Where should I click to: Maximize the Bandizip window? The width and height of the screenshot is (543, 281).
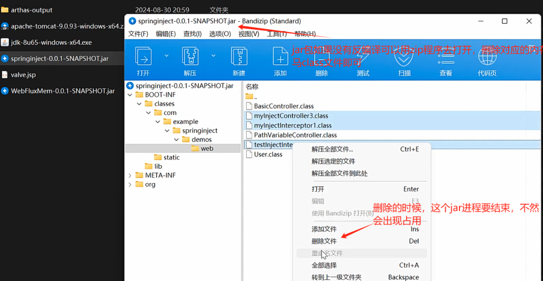coord(504,21)
